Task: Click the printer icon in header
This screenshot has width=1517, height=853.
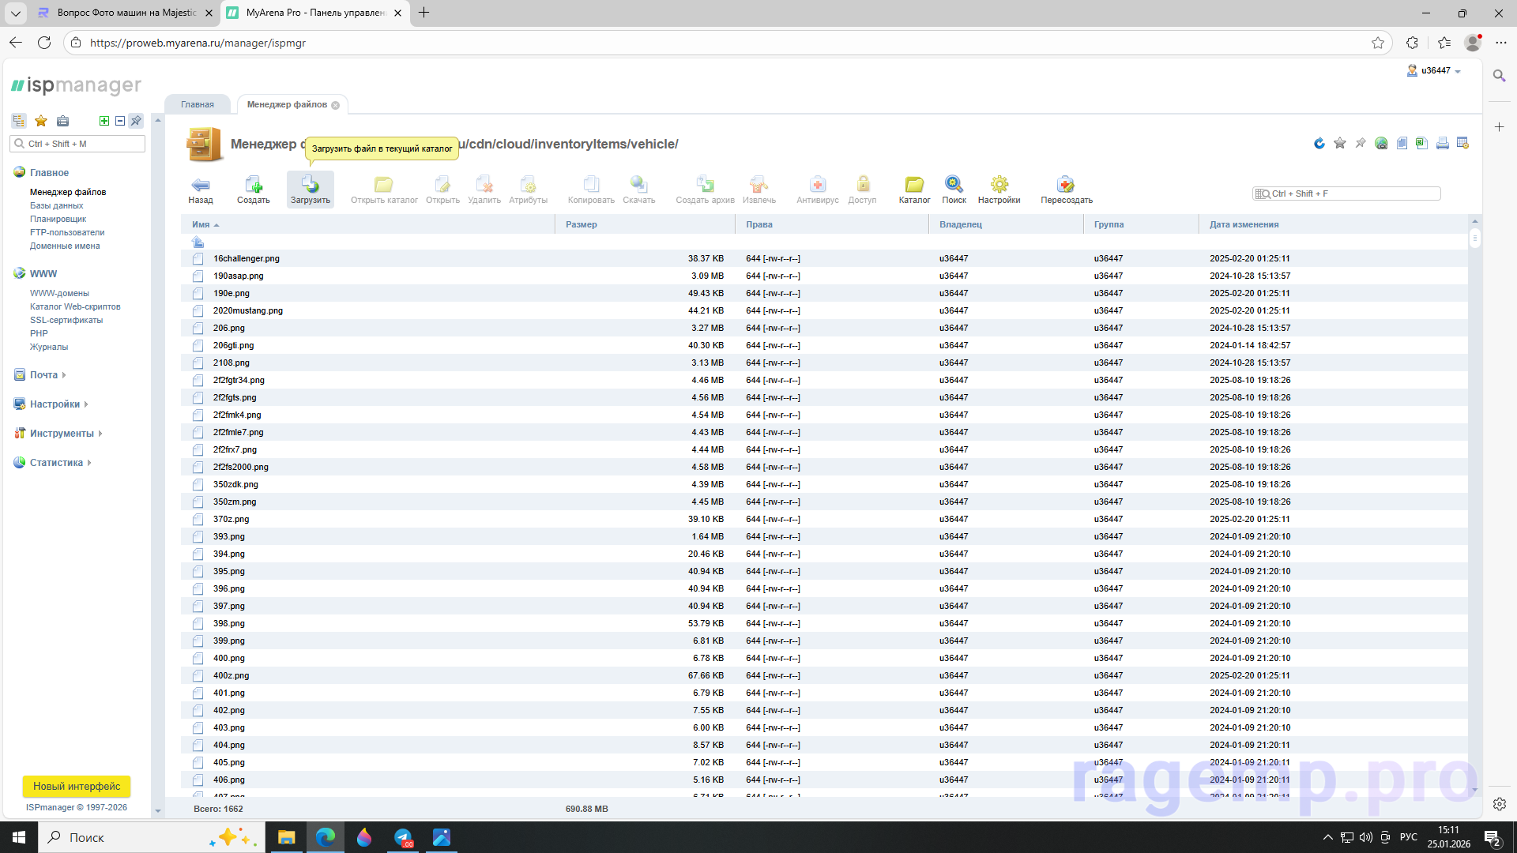Action: click(1442, 143)
